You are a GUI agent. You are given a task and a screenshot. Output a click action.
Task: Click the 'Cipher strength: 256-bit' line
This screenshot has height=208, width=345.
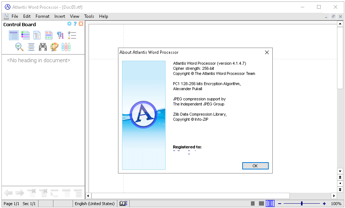tap(194, 68)
